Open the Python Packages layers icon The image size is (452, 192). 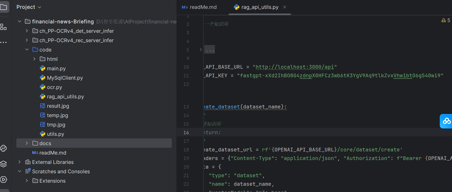(3, 164)
